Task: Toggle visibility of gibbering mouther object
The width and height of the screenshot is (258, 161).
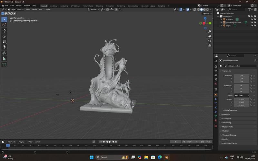Action: pyautogui.click(x=252, y=23)
